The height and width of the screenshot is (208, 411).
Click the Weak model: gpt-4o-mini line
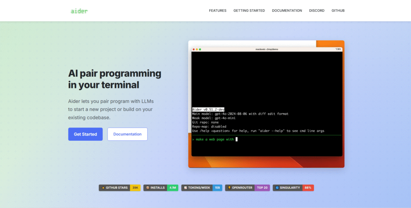(x=214, y=118)
